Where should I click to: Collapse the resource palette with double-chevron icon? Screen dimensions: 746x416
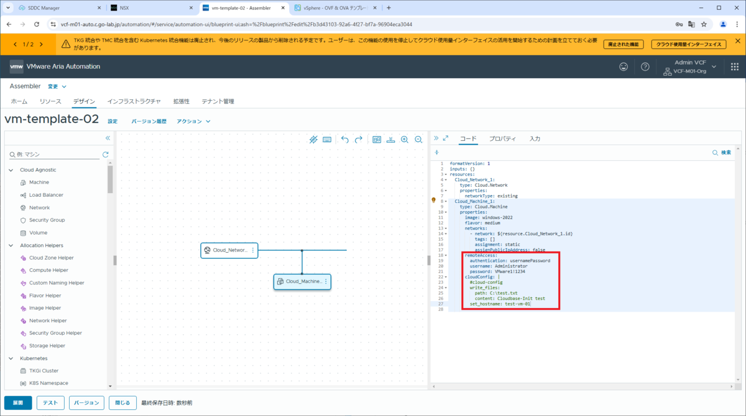(108, 138)
